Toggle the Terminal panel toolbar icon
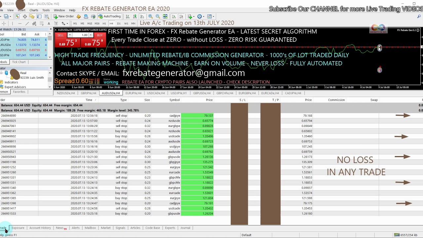The height and width of the screenshot is (238, 423). coord(39,16)
